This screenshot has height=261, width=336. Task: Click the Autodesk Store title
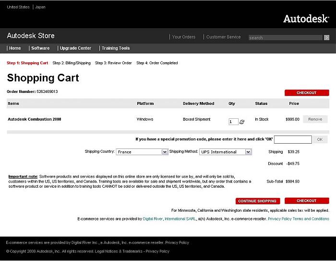click(x=31, y=36)
